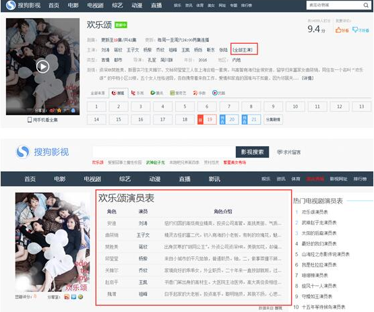374x312 pixels.
Task: Select the 爱奇艺 source tab
Action: click(178, 93)
